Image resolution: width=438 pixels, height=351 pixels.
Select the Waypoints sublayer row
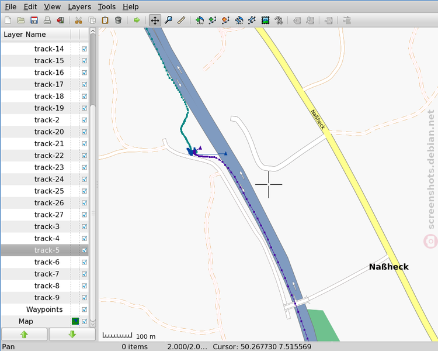(45, 309)
